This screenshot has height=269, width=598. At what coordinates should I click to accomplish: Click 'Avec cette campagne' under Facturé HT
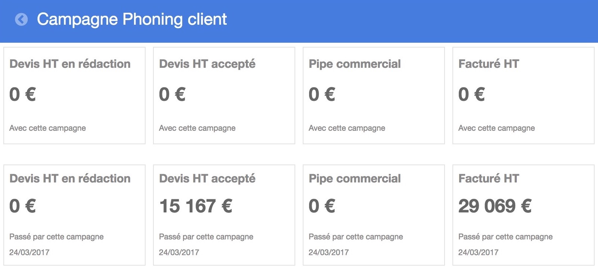point(497,128)
